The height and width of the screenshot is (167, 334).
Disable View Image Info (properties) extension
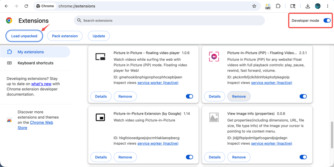point(303,157)
